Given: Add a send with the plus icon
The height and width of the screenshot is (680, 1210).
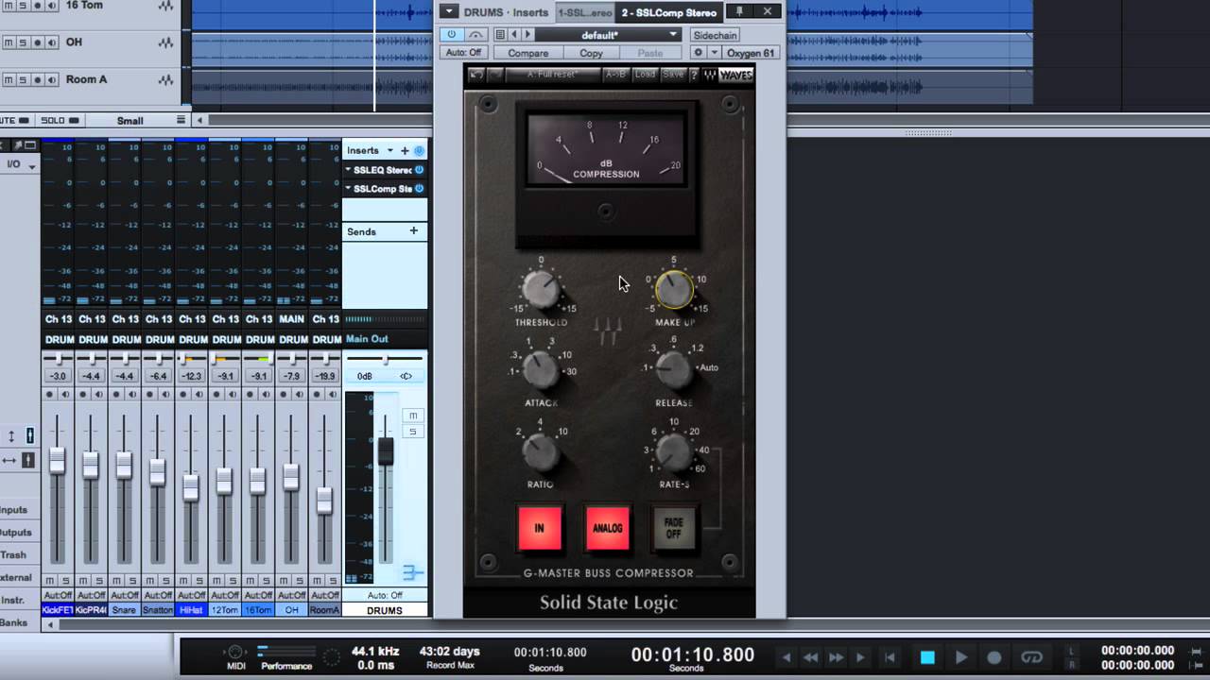Looking at the screenshot, I should click(413, 230).
